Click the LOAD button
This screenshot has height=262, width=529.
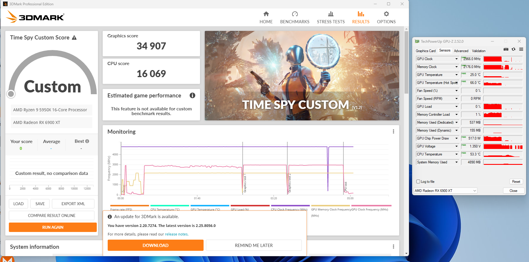tap(18, 204)
